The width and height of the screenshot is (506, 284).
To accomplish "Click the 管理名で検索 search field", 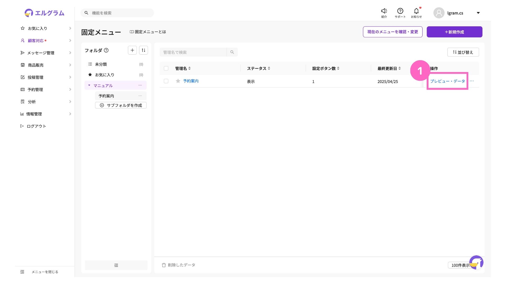I will [193, 52].
